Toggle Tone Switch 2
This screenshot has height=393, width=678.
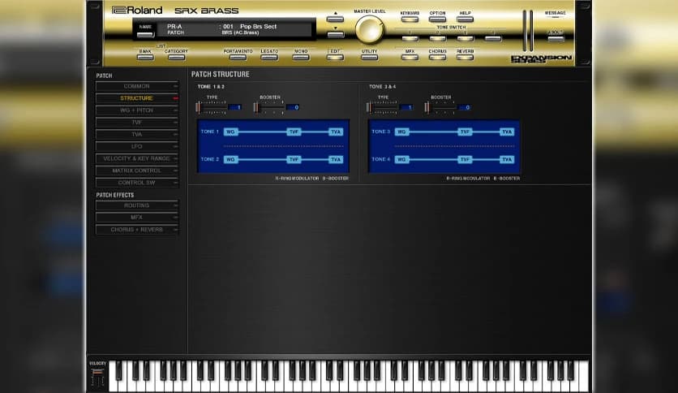tap(437, 38)
